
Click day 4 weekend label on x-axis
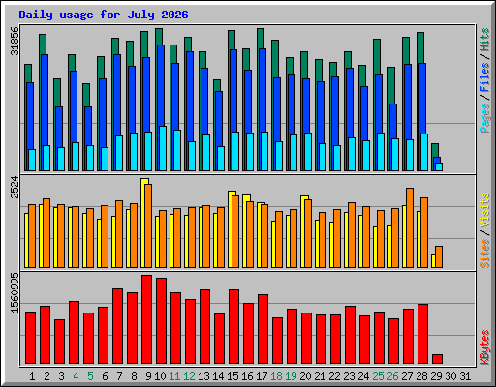(x=76, y=376)
